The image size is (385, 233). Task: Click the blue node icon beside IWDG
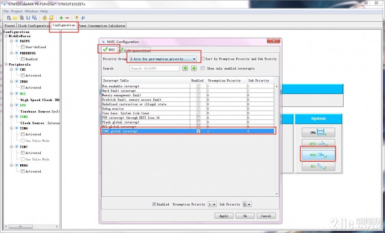[17, 81]
